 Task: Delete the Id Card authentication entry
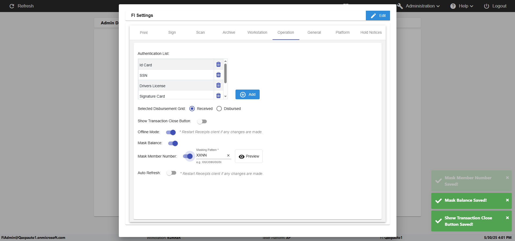(x=218, y=64)
